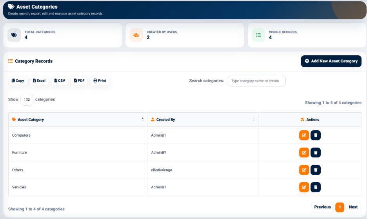367x219 pixels.
Task: Export categories as PDF
Action: 79,80
